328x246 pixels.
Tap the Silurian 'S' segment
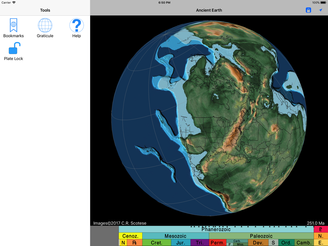(x=273, y=243)
